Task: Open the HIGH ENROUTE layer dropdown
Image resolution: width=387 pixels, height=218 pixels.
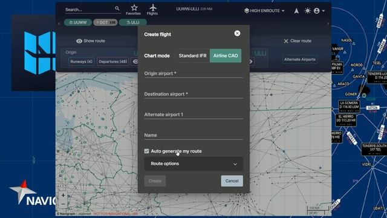Action: (x=264, y=11)
